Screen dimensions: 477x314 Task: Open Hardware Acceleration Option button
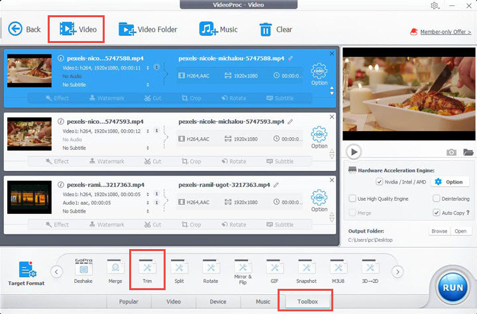tap(449, 182)
